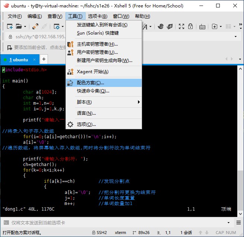This screenshot has height=237, width=244.
Task: Toggle full screen mode icon
Action: (x=182, y=26)
